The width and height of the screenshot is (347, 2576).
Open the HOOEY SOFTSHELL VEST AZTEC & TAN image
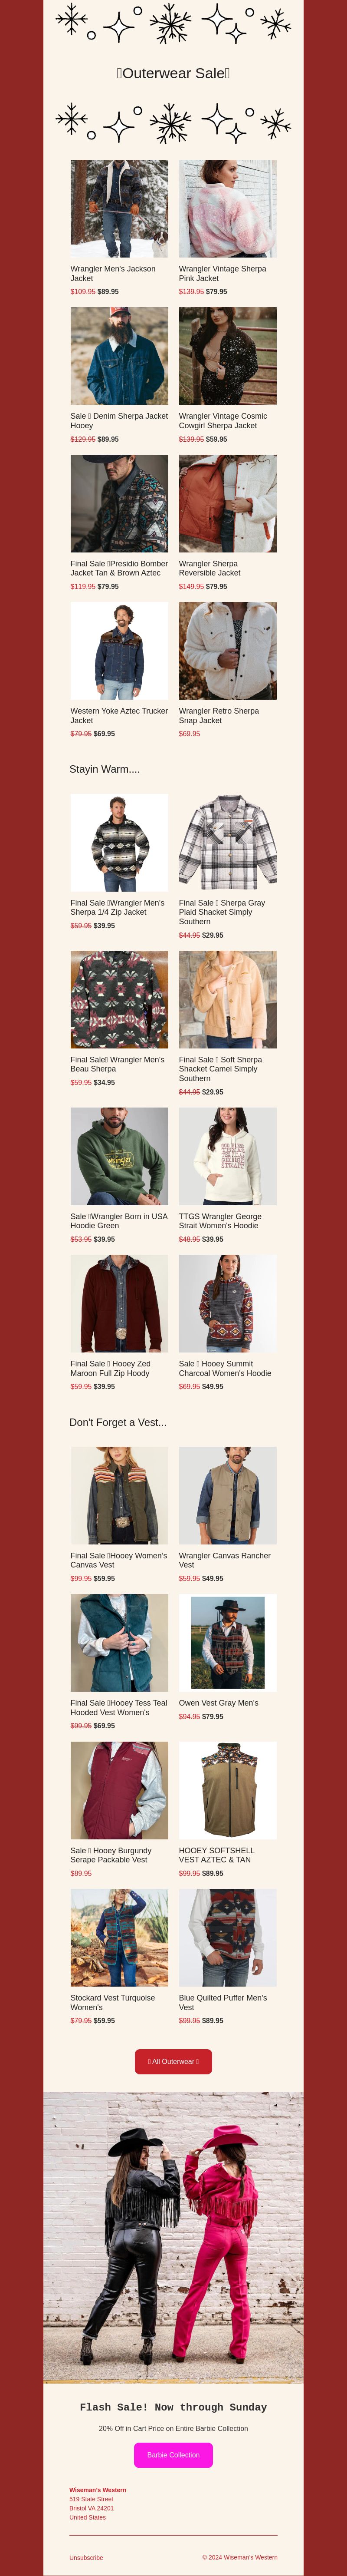tap(228, 1790)
